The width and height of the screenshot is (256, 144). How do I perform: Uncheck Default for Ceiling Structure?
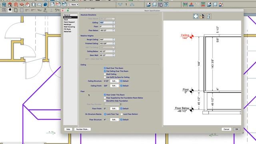(121, 81)
